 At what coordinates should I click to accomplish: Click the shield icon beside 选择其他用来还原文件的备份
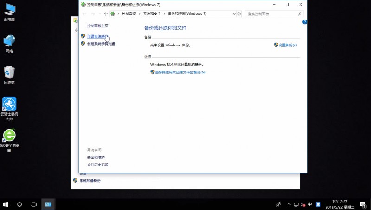point(153,72)
